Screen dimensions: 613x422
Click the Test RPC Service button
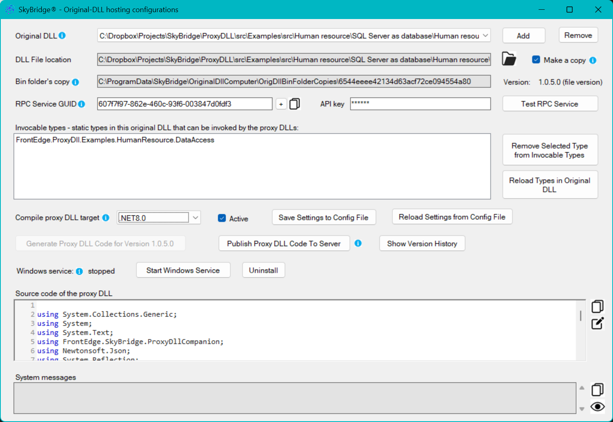tap(550, 104)
